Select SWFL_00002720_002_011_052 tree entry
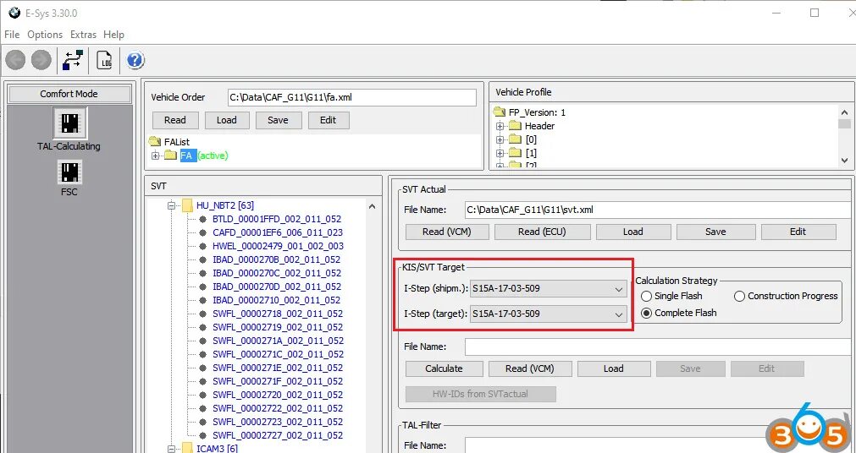The image size is (856, 453). pyautogui.click(x=278, y=395)
